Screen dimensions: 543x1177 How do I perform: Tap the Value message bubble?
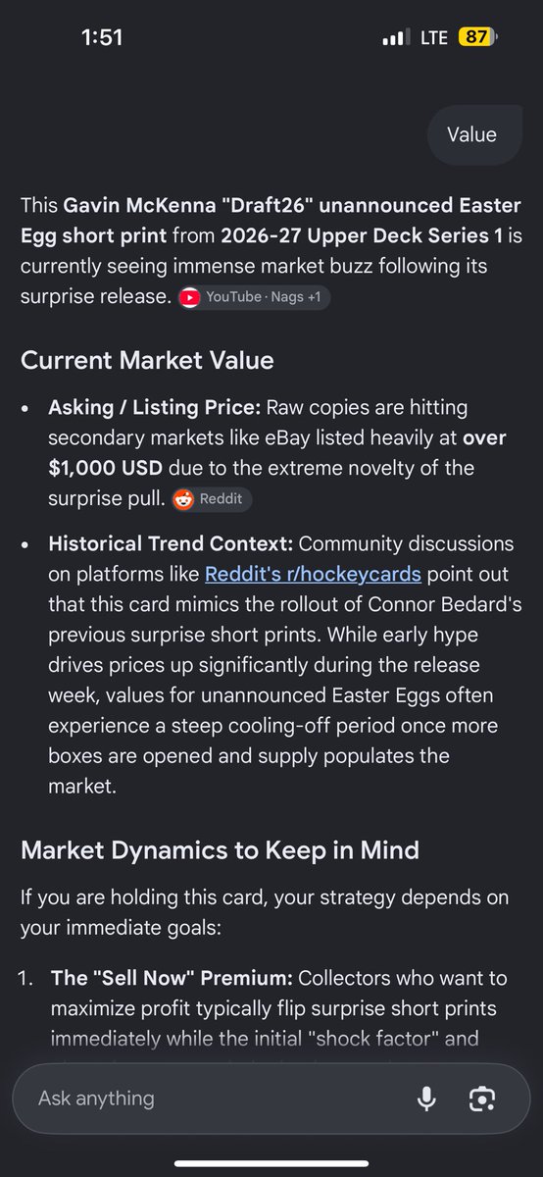pos(472,134)
